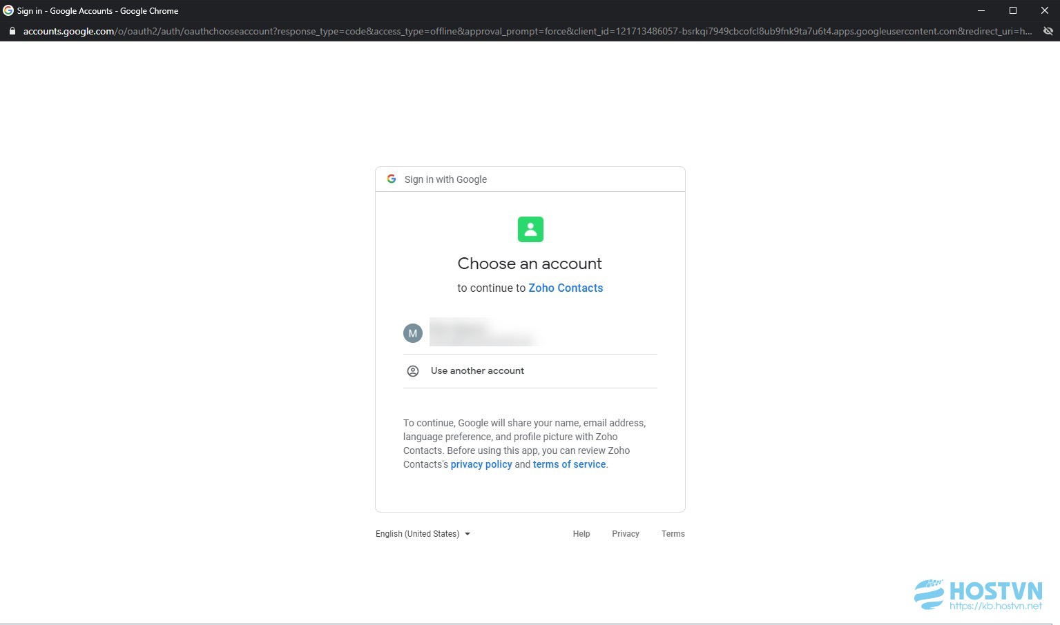Click the crossed-out eye icon in address bar
Viewport: 1060px width, 625px height.
(1048, 31)
